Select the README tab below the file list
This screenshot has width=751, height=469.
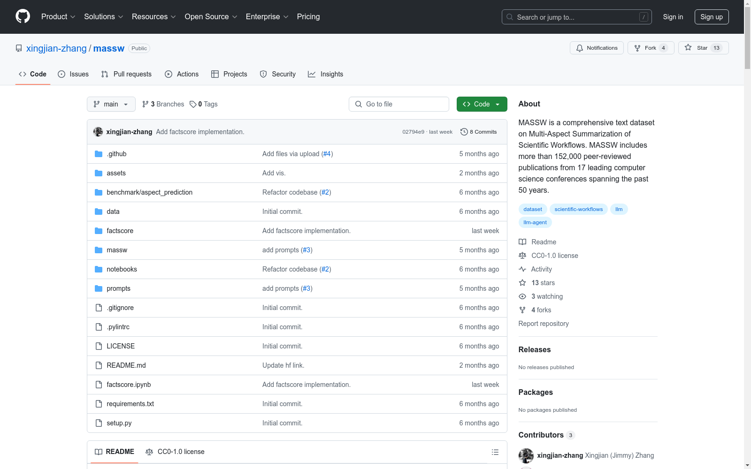[x=115, y=452]
